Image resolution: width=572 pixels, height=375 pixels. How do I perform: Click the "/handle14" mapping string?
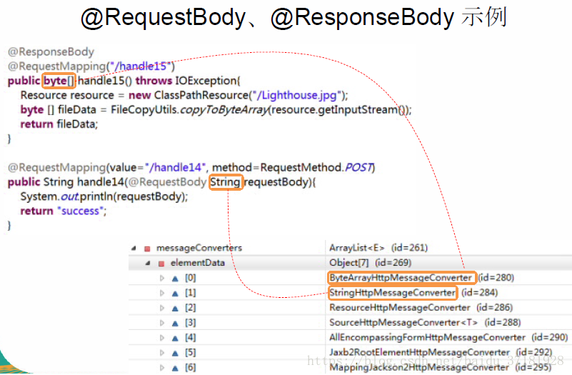point(176,167)
